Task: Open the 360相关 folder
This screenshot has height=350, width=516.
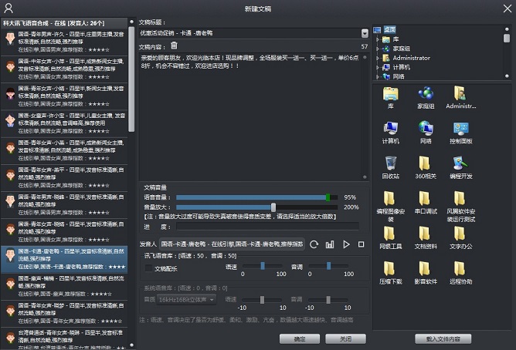Action: [426, 168]
